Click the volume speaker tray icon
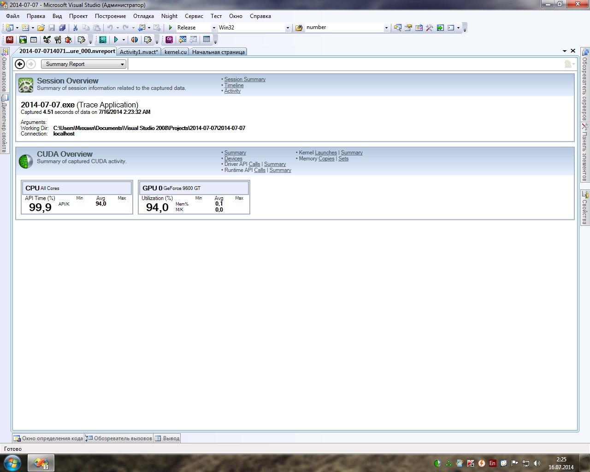This screenshot has width=590, height=472. pyautogui.click(x=537, y=463)
